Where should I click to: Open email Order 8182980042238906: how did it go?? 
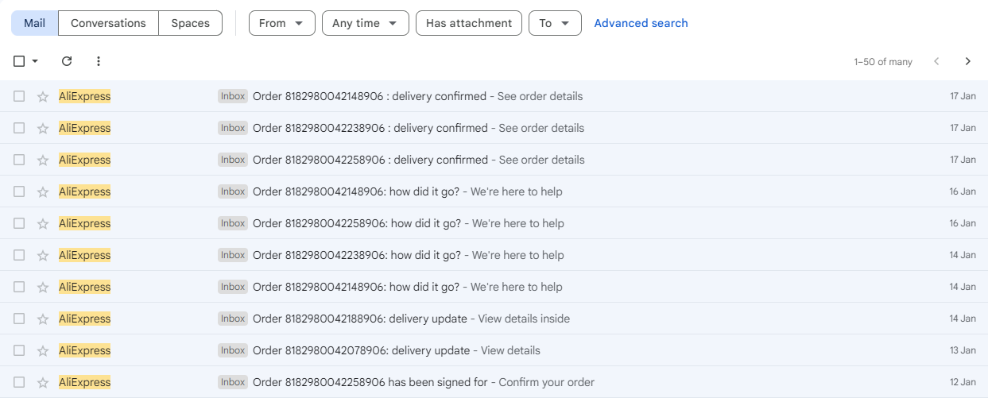pos(494,255)
